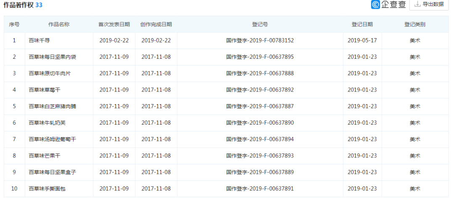Click first publication date 2019-02-22 of 百味千寻
Image resolution: width=454 pixels, height=201 pixels.
114,40
